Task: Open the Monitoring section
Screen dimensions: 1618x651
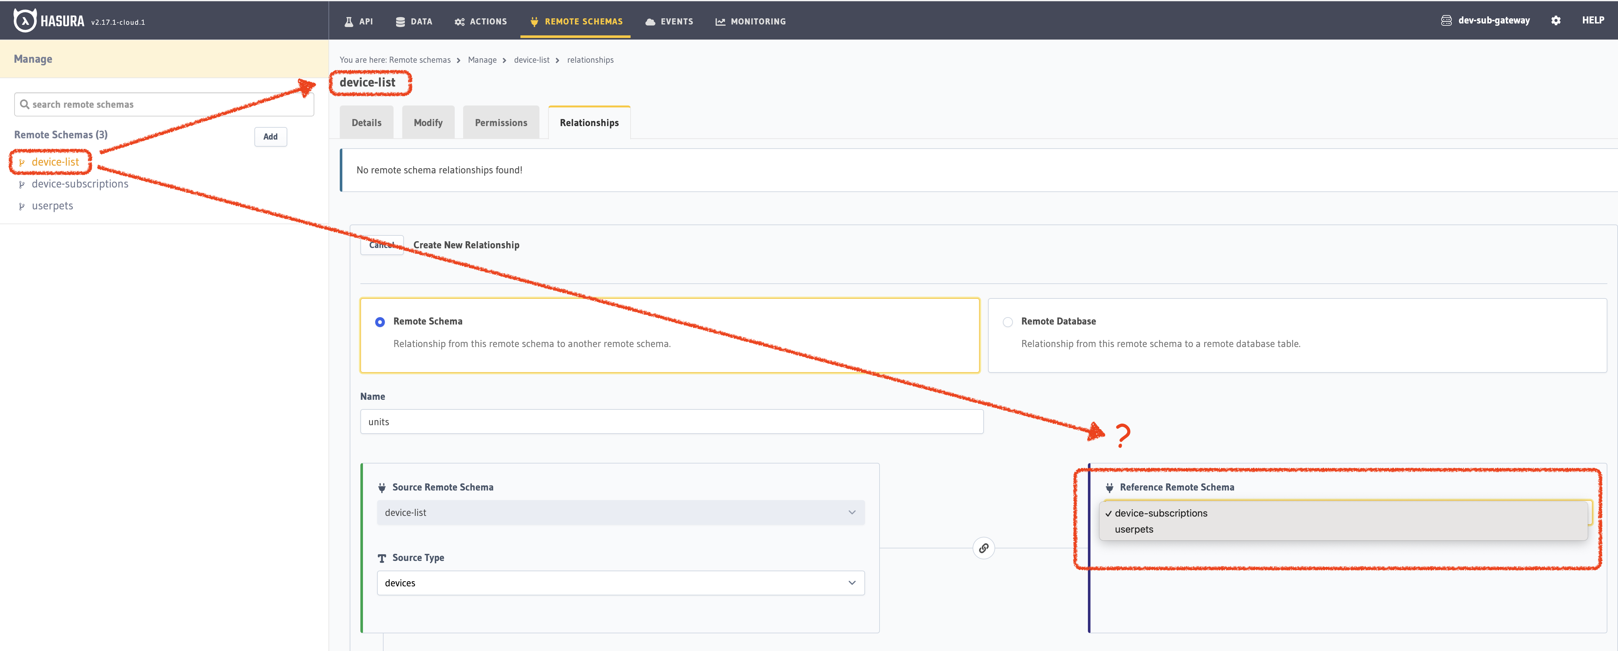Action: pos(751,21)
